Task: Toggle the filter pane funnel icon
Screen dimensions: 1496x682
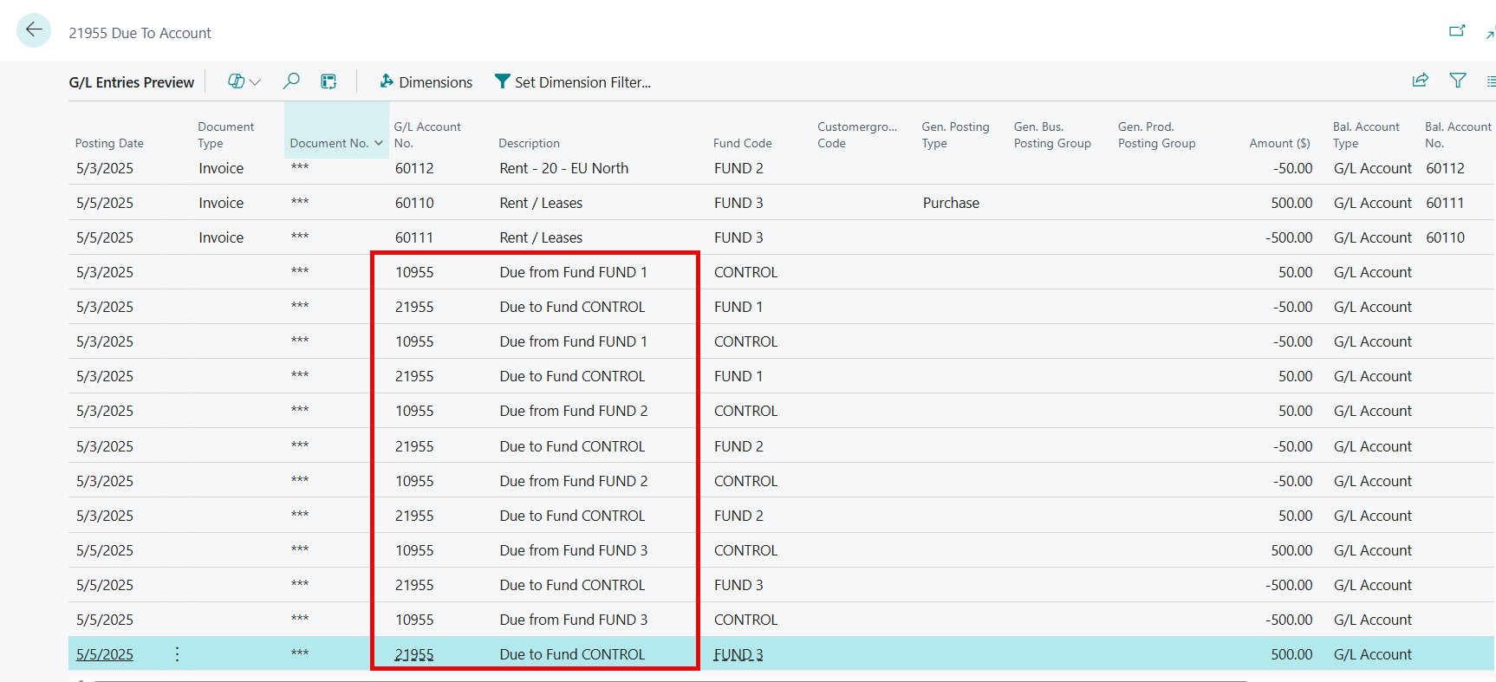Action: 1458,81
